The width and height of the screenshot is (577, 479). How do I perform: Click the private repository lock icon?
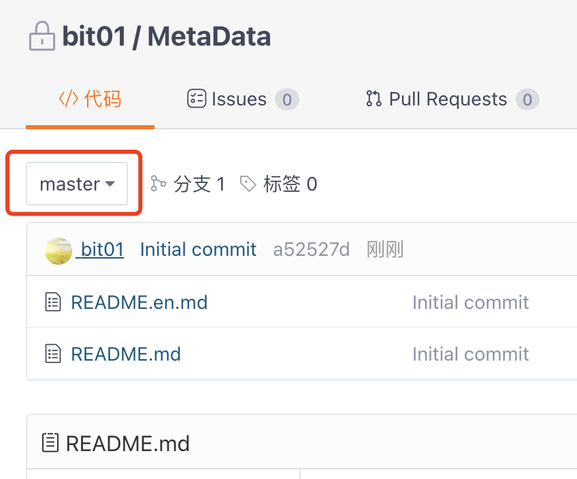(x=42, y=36)
